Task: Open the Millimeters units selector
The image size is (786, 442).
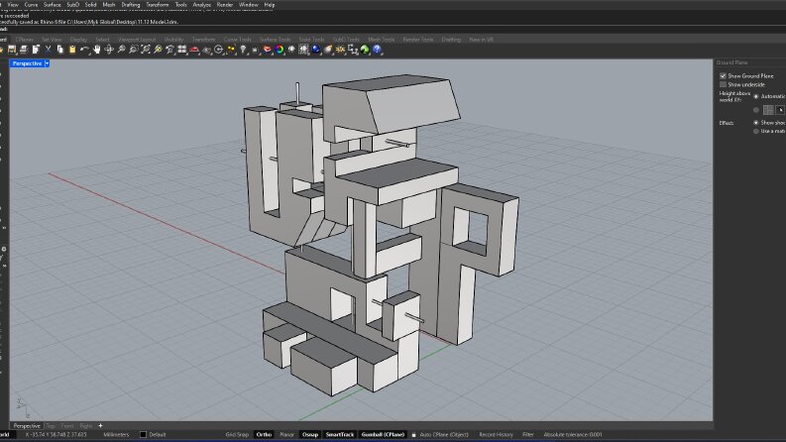Action: click(116, 434)
